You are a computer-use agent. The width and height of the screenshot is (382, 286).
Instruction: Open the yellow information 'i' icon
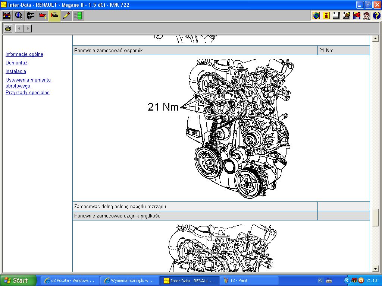(326, 16)
